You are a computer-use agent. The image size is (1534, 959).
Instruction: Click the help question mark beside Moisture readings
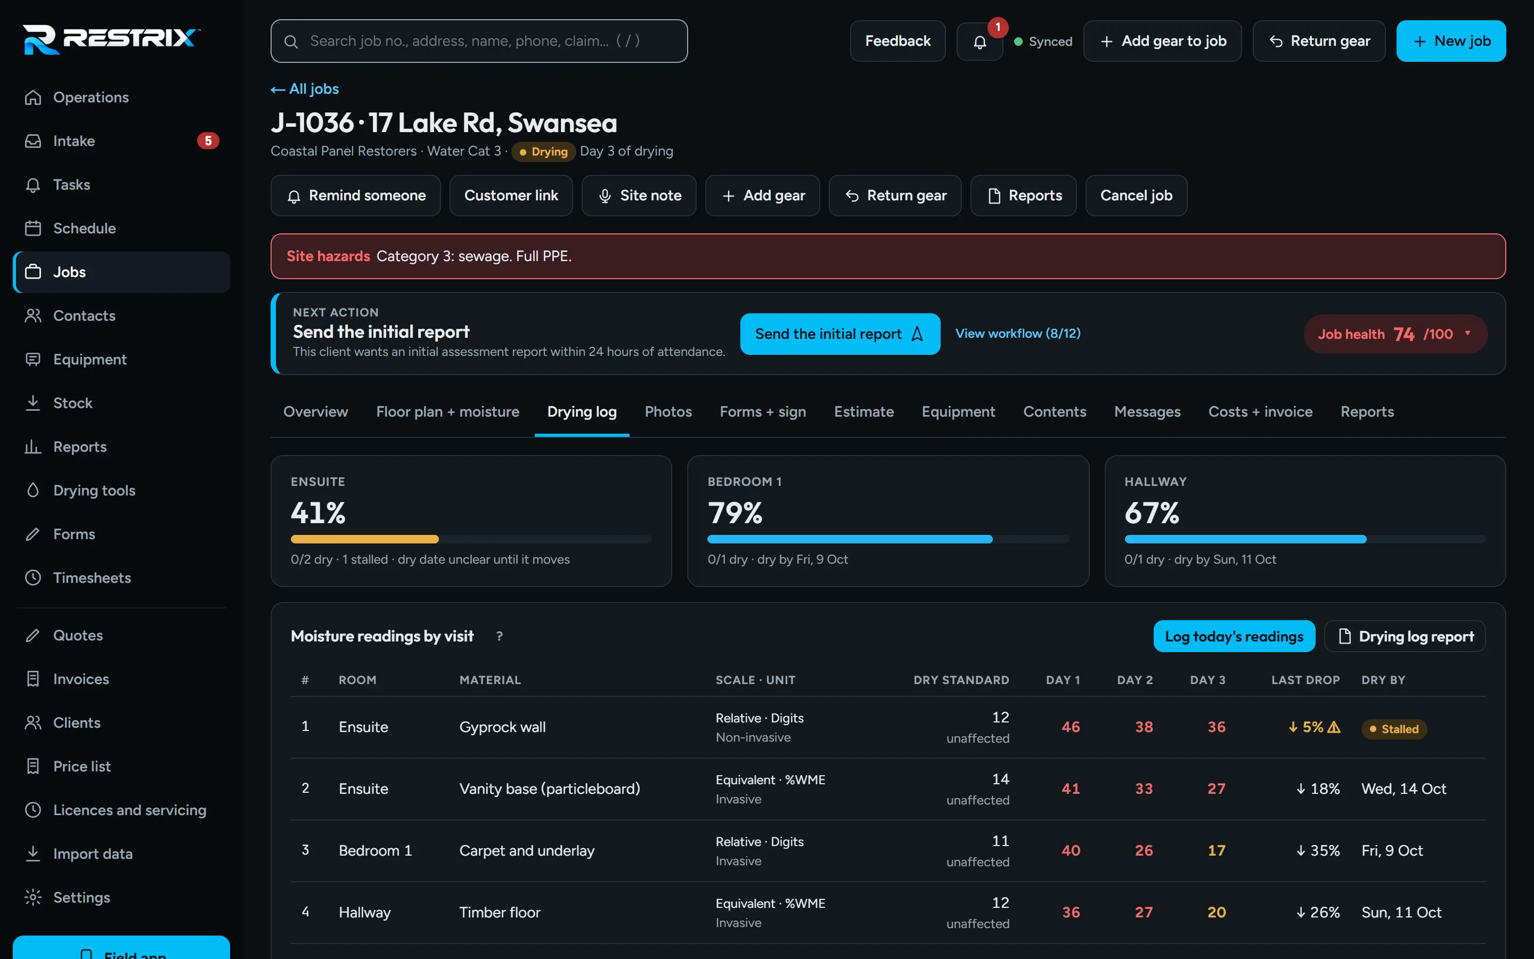click(500, 636)
